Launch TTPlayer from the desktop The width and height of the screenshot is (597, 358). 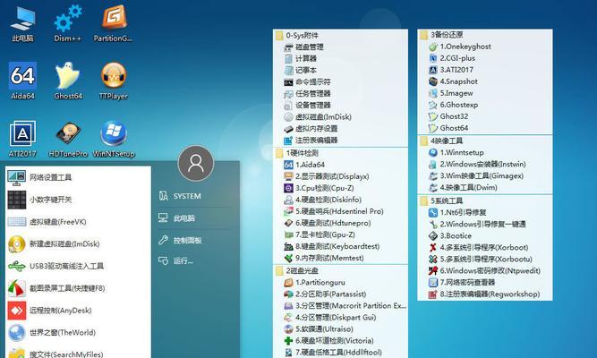point(113,81)
